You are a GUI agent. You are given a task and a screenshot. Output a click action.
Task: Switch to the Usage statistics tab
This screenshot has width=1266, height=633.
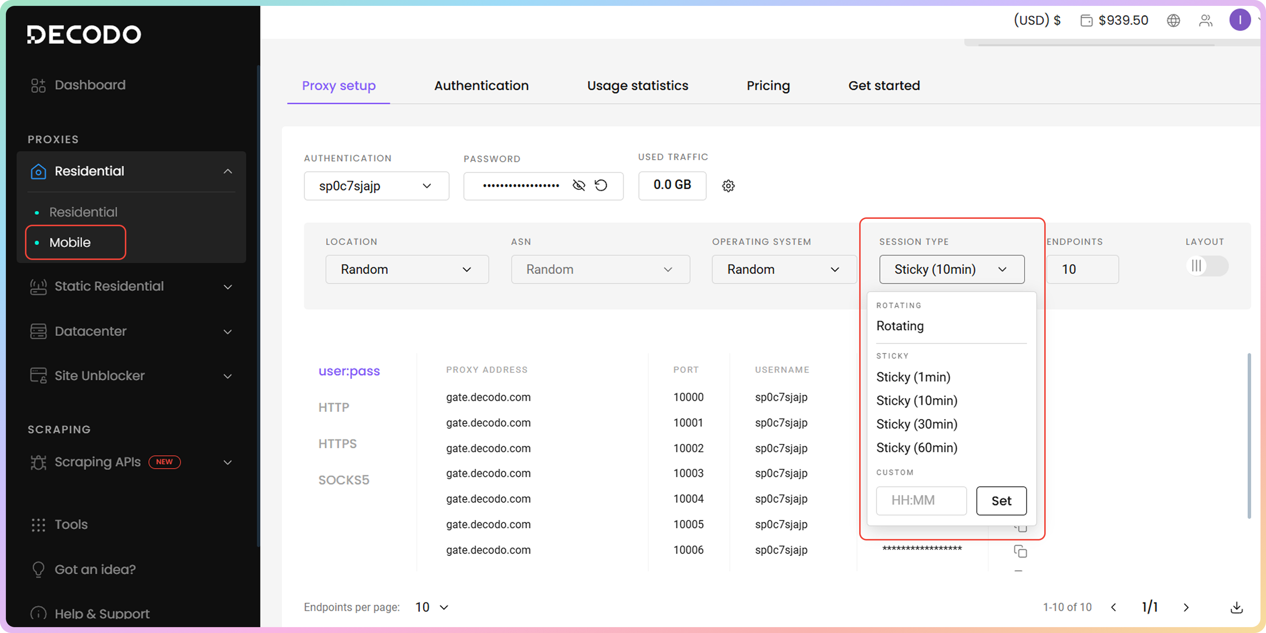[637, 86]
